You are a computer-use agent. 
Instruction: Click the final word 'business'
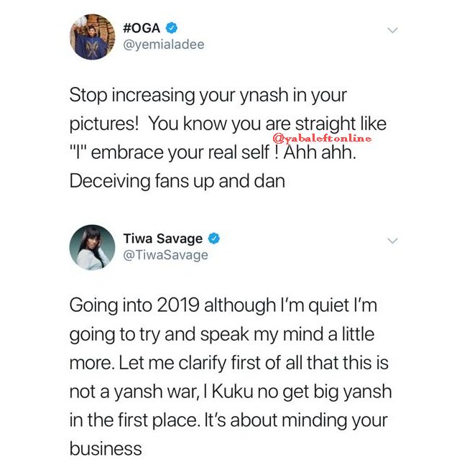click(x=106, y=449)
